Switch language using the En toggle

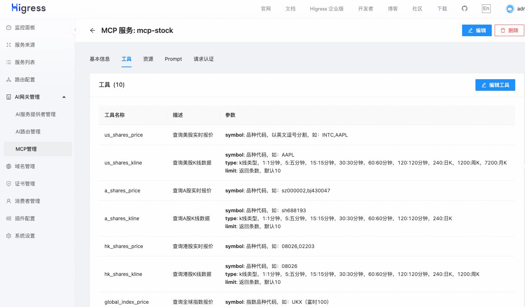point(486,8)
